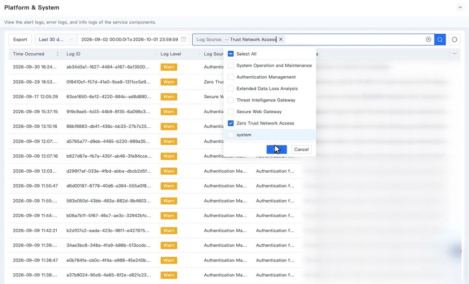Click Authentication Ma... source in 11:55:47 row
Viewport: 469px width, 284px height.
coord(225,186)
